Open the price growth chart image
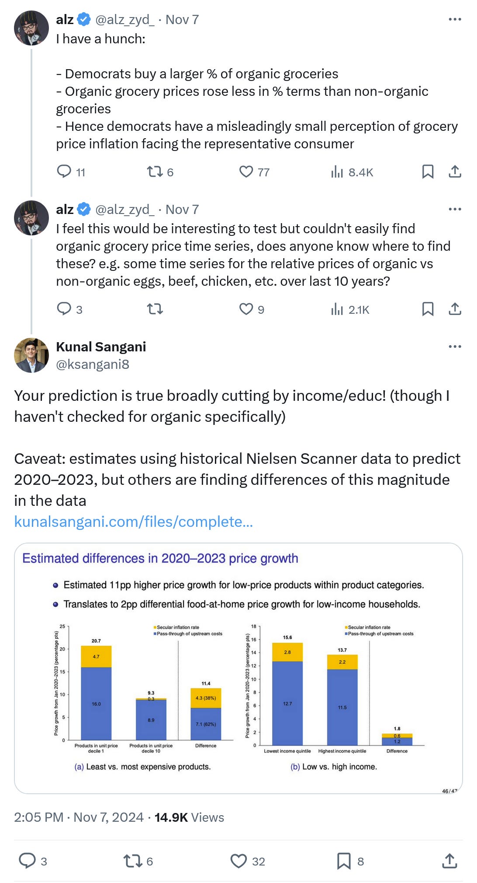The width and height of the screenshot is (477, 883). pos(238,668)
